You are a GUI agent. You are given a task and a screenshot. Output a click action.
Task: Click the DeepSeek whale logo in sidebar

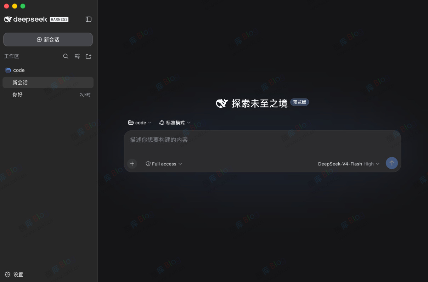tap(8, 19)
